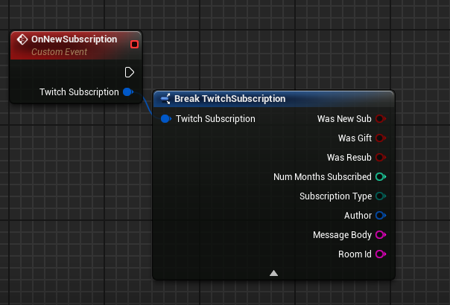Click the Room Id string pin
The image size is (450, 305).
click(380, 254)
